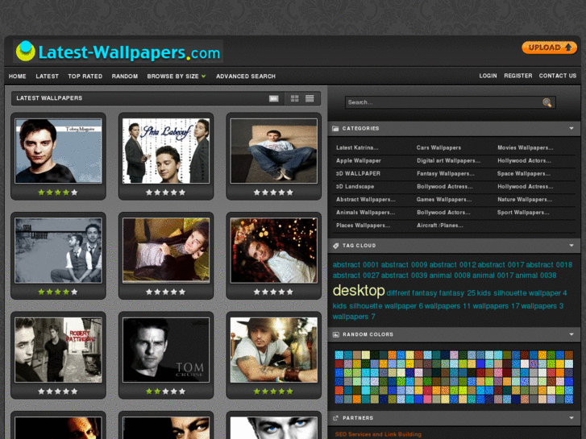Image resolution: width=586 pixels, height=439 pixels.
Task: Open Sport Wallpapers category
Action: [523, 213]
